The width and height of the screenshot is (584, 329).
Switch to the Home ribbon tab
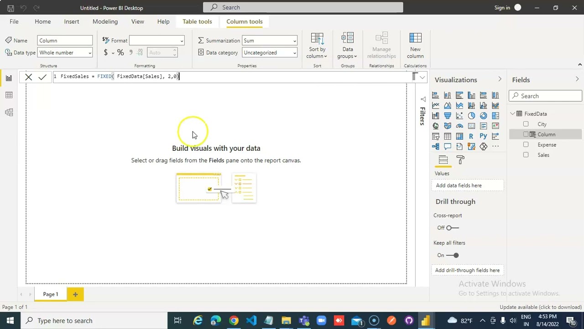(43, 21)
